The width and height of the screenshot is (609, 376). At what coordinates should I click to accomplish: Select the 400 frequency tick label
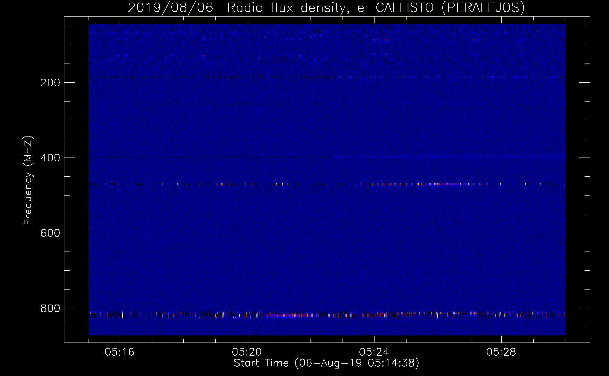pyautogui.click(x=50, y=158)
